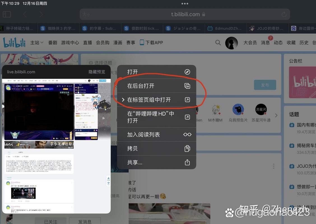This screenshot has width=316, height=224.
Task: Select 拷贝 in the context menu
Action: (157, 148)
